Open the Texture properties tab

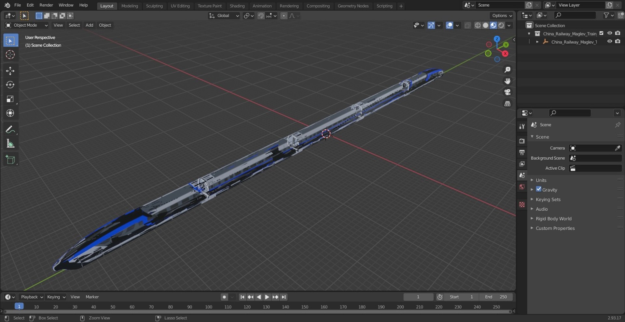point(522,204)
